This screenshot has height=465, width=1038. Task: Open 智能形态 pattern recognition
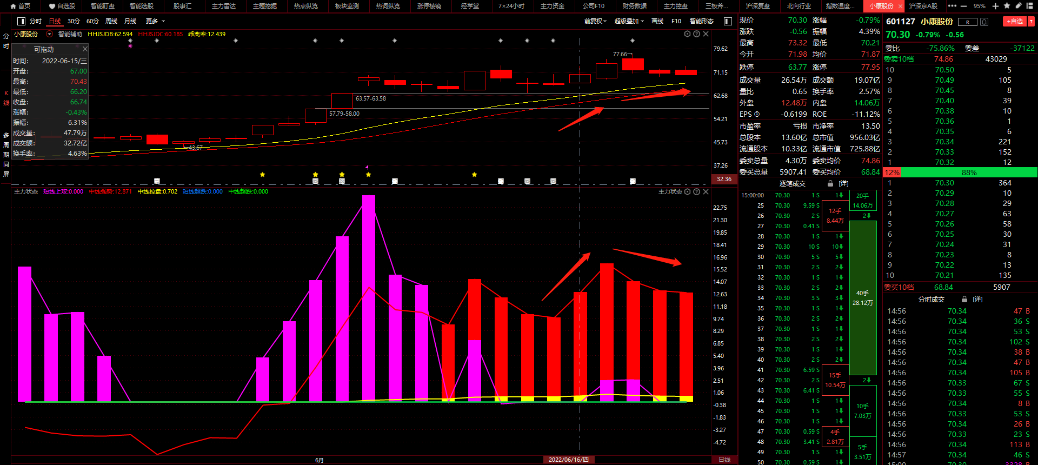[702, 21]
